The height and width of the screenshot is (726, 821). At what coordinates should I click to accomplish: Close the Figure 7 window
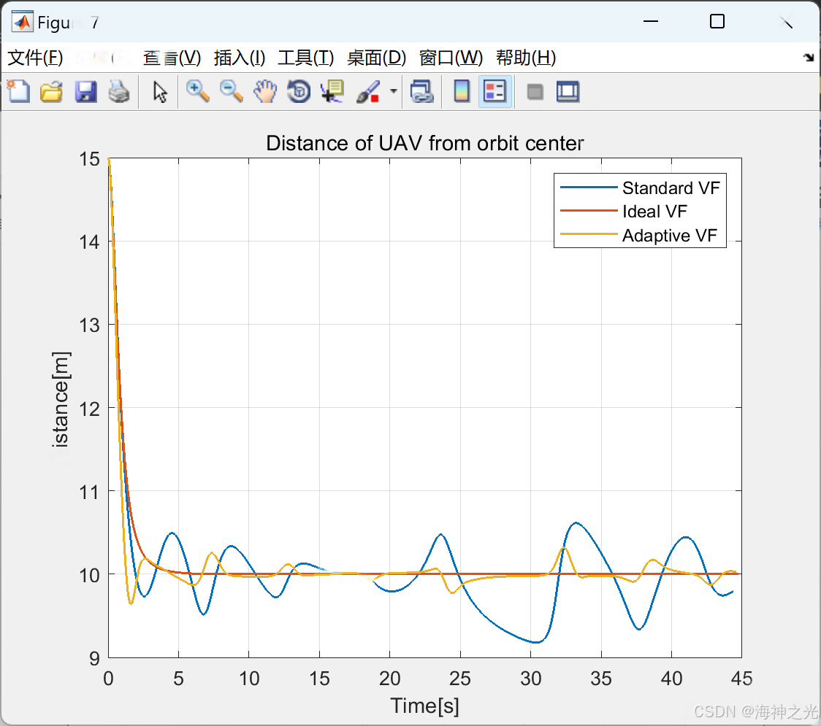click(786, 22)
